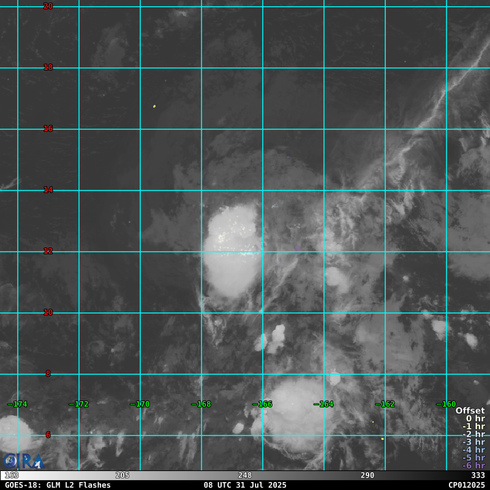490x490 pixels.
Task: Click the latitude label 14
Action: [x=48, y=190]
